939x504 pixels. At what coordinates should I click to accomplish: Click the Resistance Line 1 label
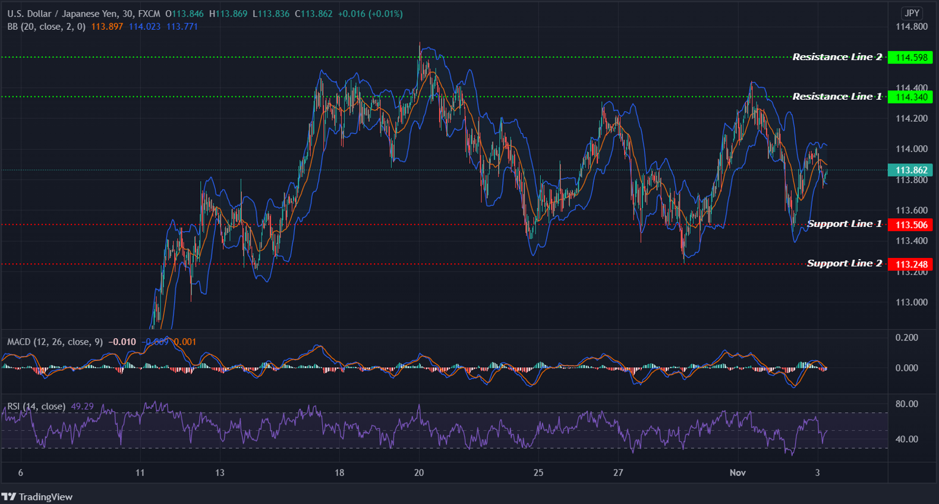click(837, 96)
